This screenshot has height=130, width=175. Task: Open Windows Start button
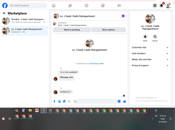[3, 119]
